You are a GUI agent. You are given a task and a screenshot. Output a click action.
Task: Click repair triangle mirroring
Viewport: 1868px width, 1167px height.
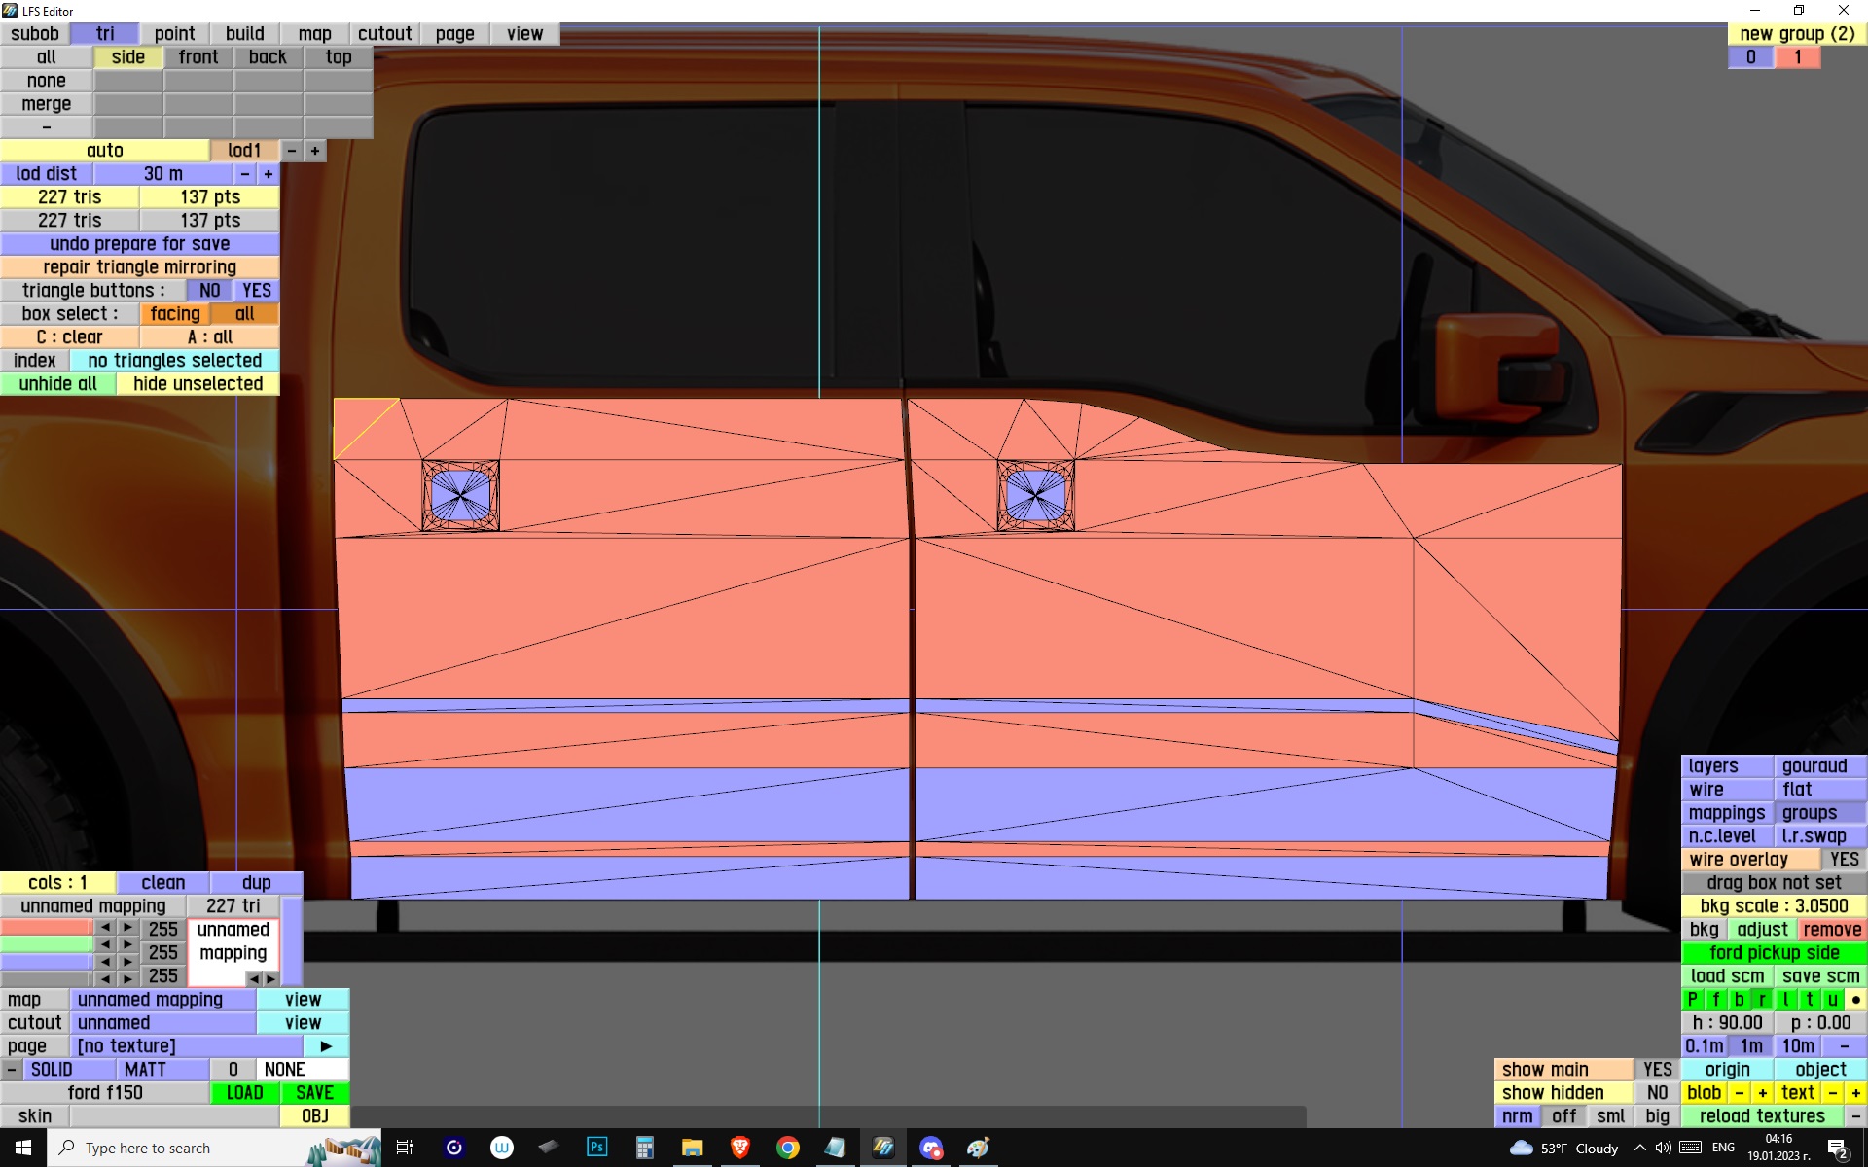pos(139,267)
